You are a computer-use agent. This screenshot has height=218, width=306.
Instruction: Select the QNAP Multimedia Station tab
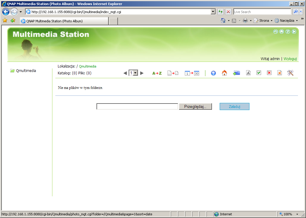pyautogui.click(x=64, y=21)
